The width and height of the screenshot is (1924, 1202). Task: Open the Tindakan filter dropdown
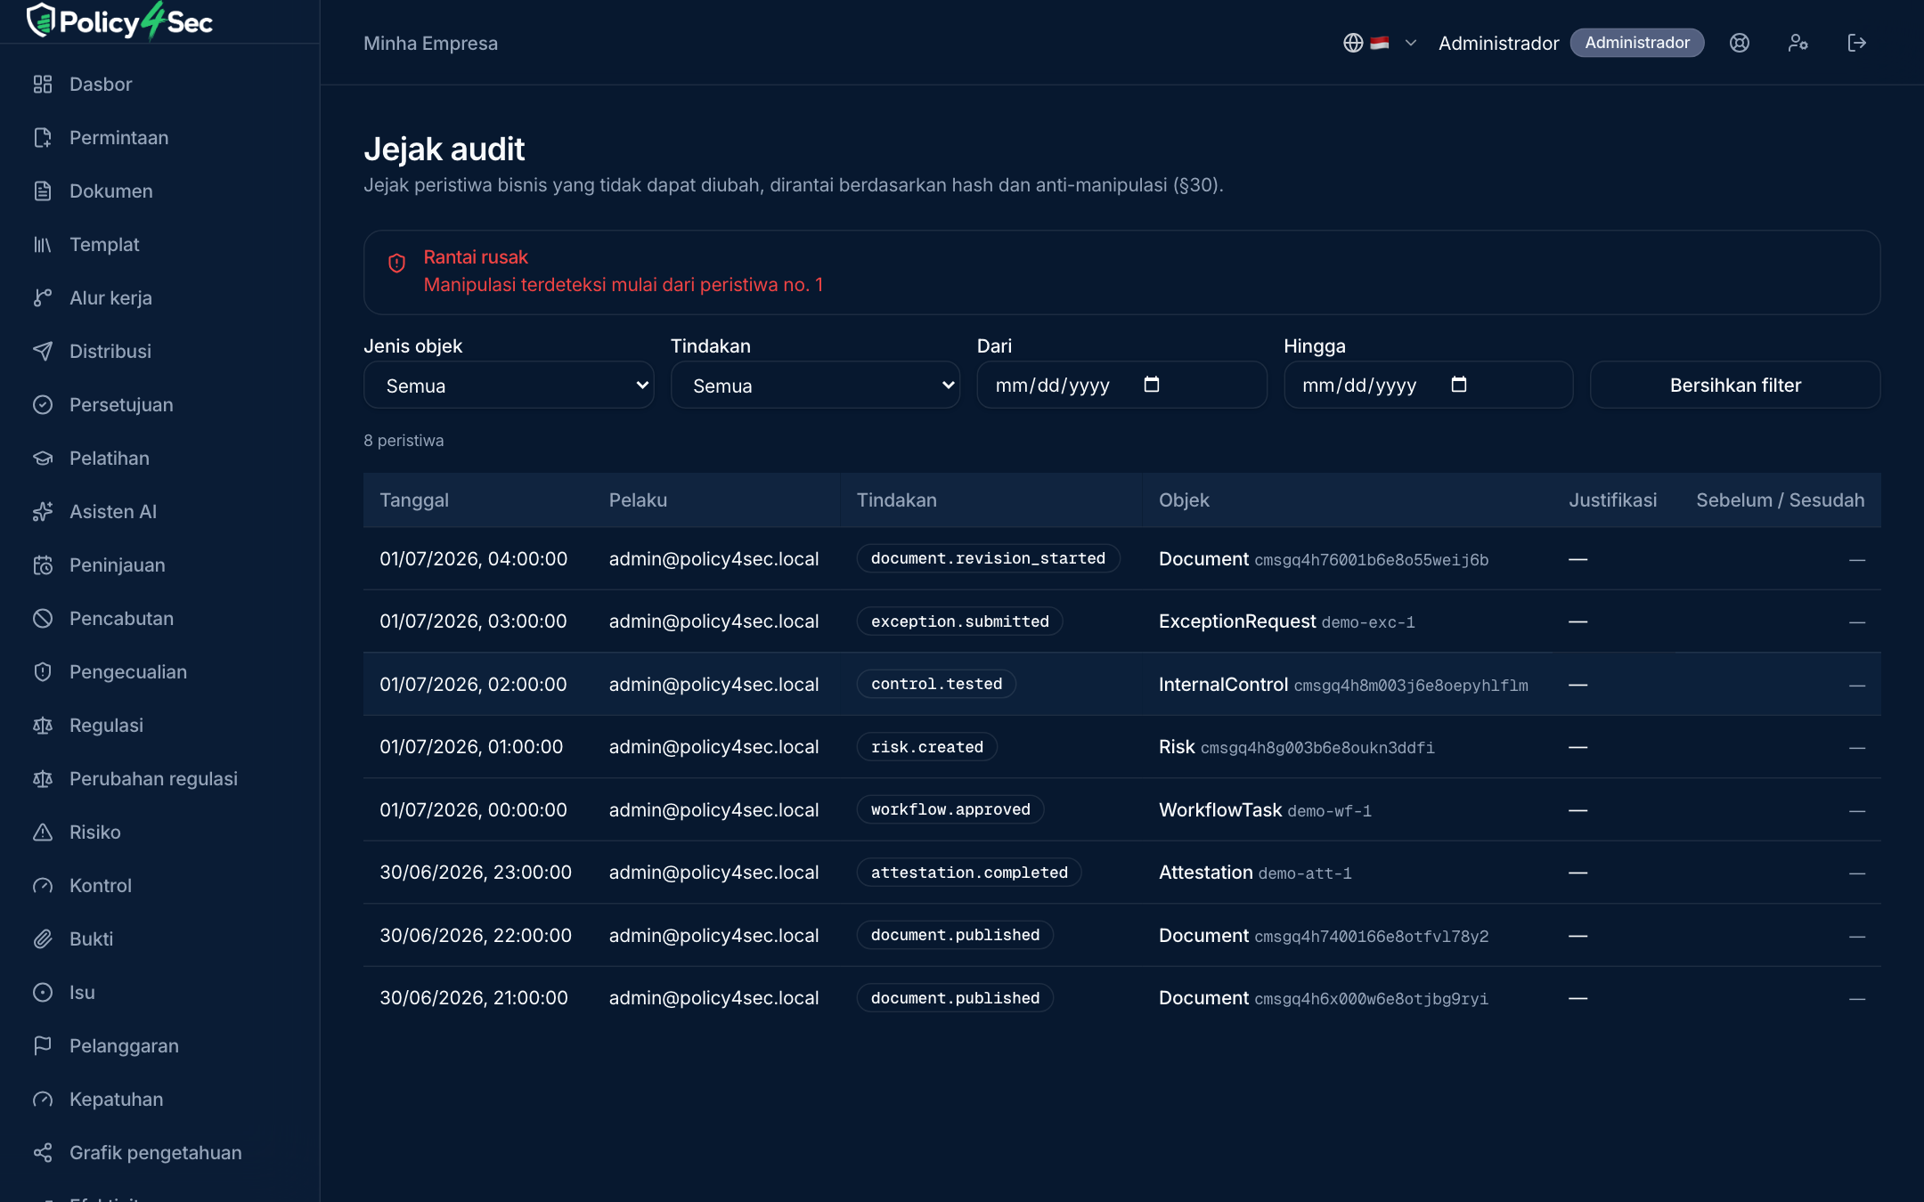pos(815,386)
